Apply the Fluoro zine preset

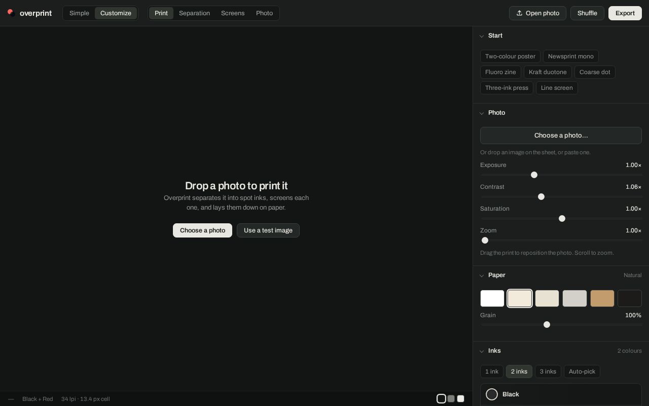pos(500,72)
